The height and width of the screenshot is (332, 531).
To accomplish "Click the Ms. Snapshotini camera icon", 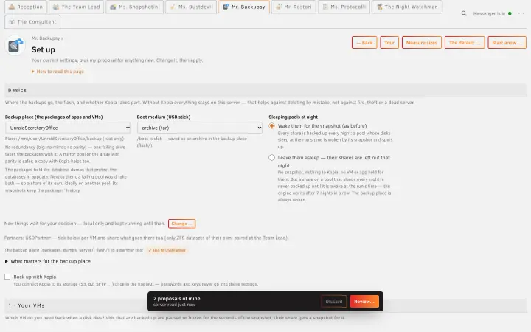I will 113,7.
